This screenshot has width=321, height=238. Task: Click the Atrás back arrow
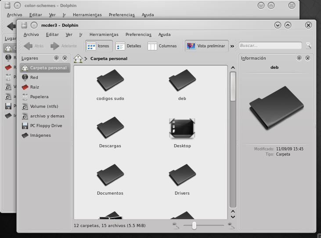click(34, 46)
